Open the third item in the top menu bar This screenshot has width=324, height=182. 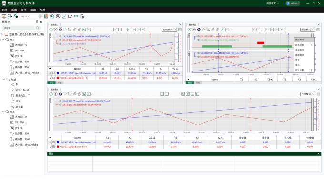pyautogui.click(x=23, y=10)
